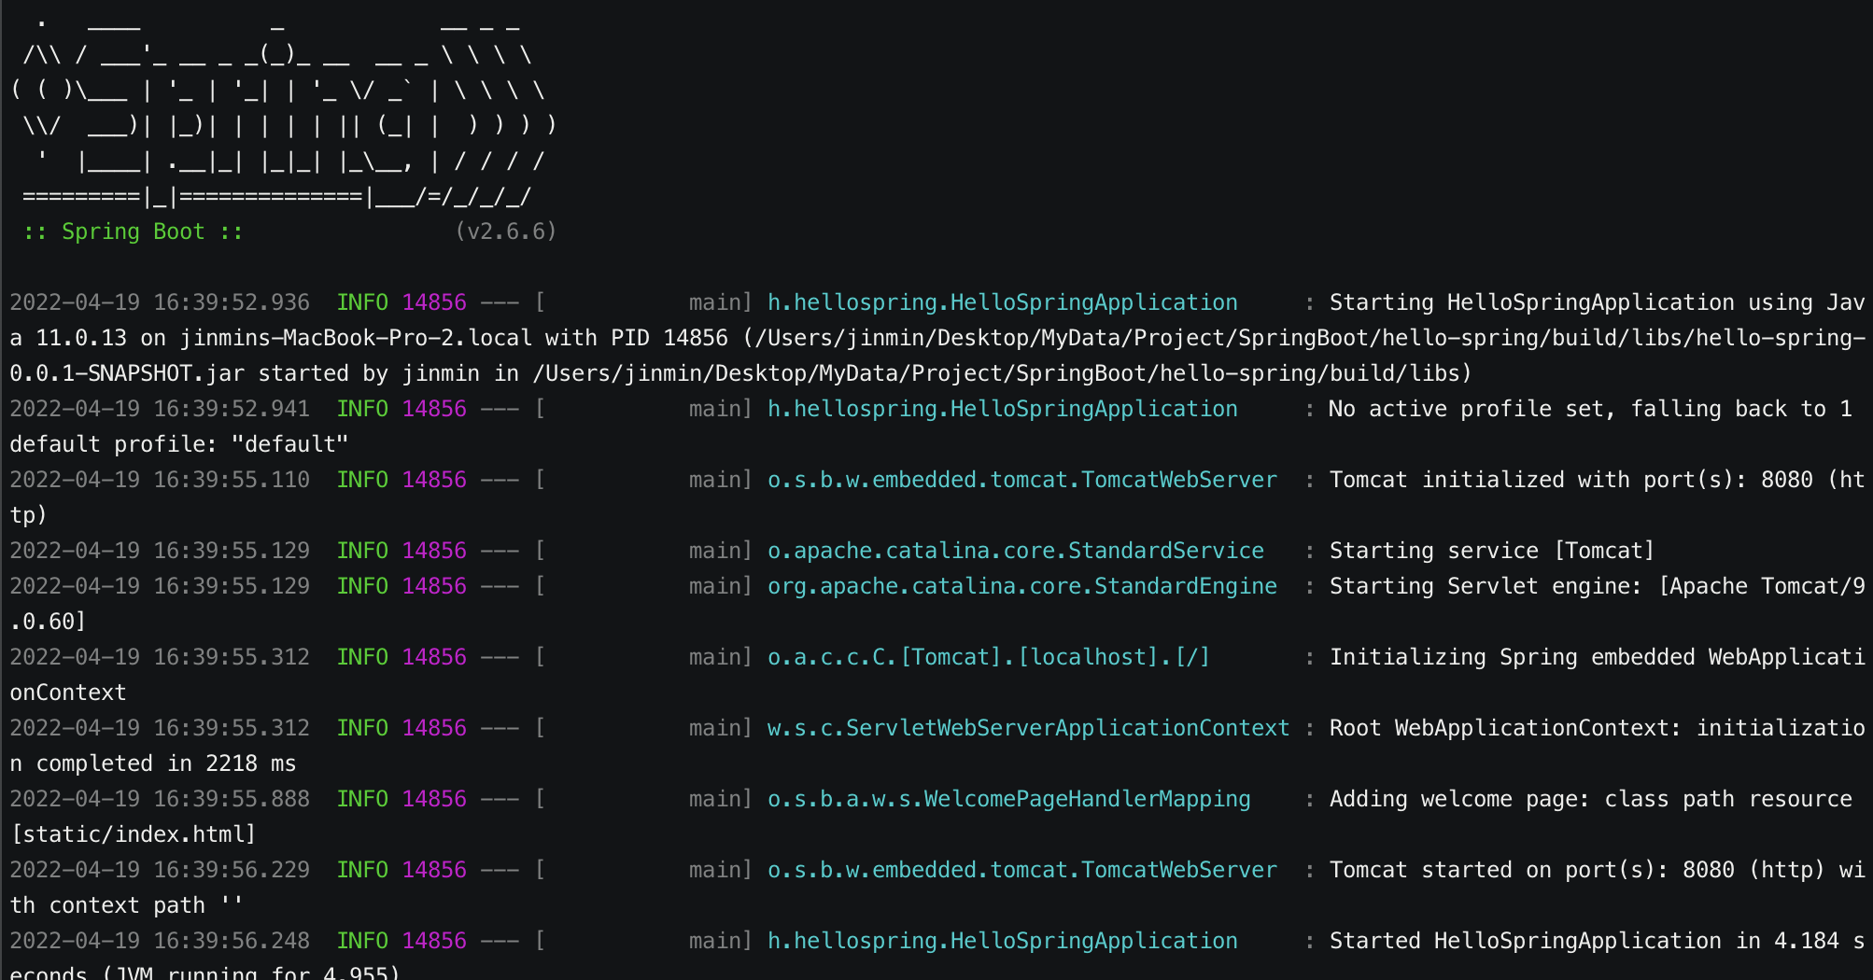Click the wrapped 'tp)' fragment line
Screen dimensions: 1873x980
[x=29, y=515]
